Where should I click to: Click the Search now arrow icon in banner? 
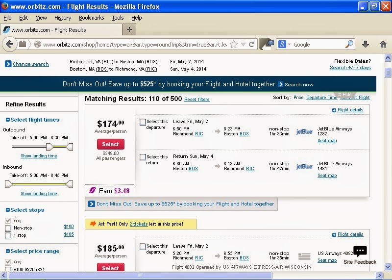tap(280, 84)
